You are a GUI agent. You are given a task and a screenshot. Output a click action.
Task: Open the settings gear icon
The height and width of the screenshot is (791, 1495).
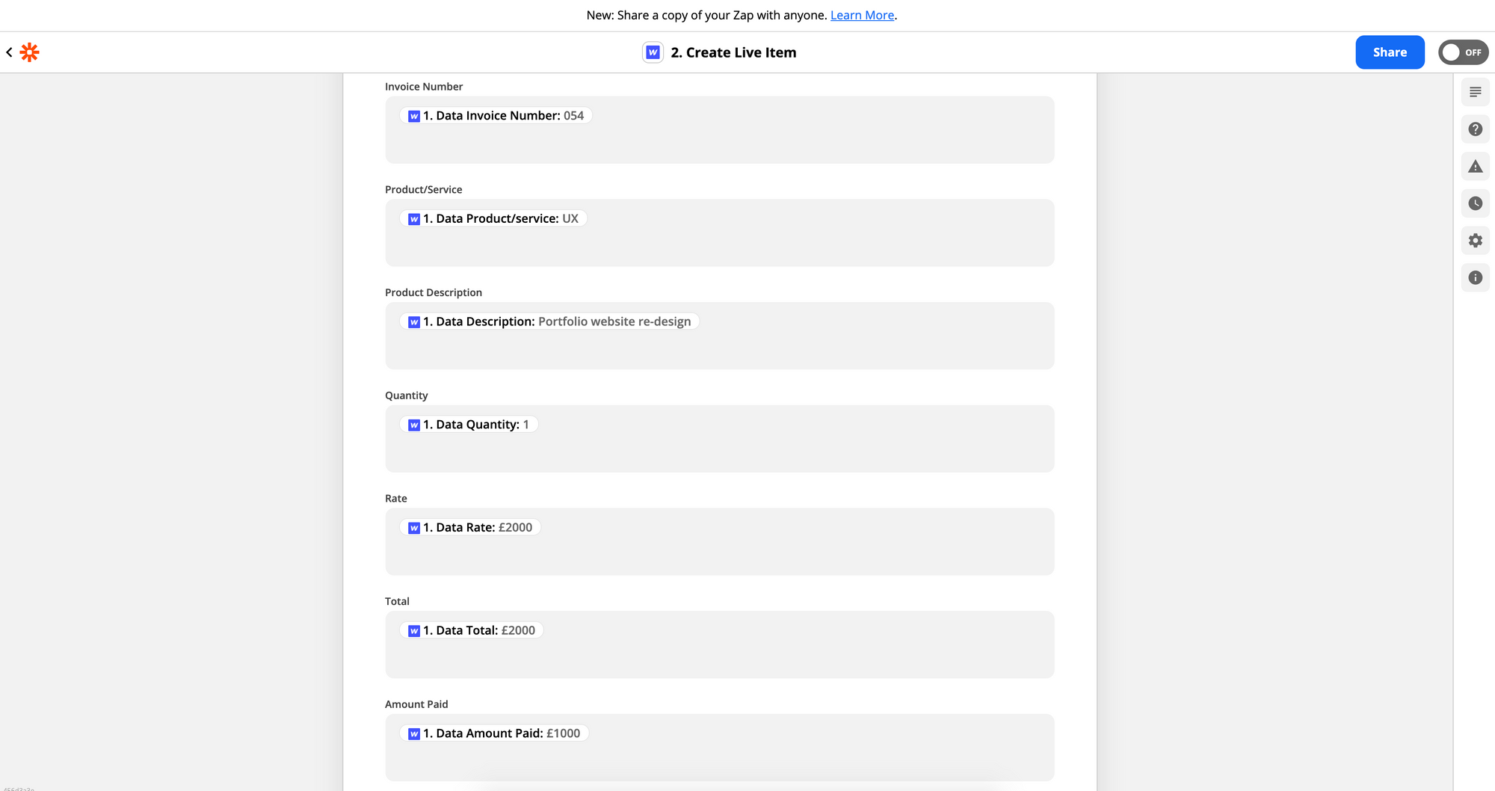coord(1475,241)
